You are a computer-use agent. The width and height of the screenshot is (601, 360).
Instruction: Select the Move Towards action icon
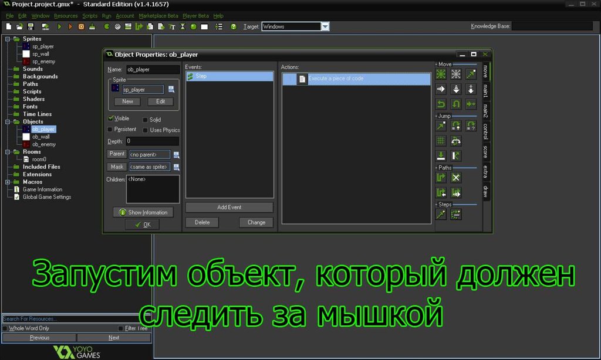[471, 74]
